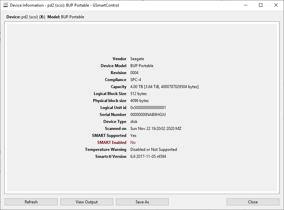Image resolution: width=284 pixels, height=210 pixels.
Task: Click the Refresh button
Action: tap(31, 202)
